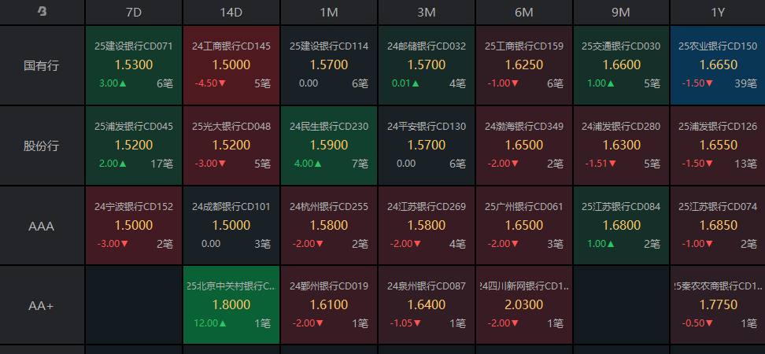
Task: Click the 39笔 trade count in 25农业银行CD150
Action: (745, 83)
